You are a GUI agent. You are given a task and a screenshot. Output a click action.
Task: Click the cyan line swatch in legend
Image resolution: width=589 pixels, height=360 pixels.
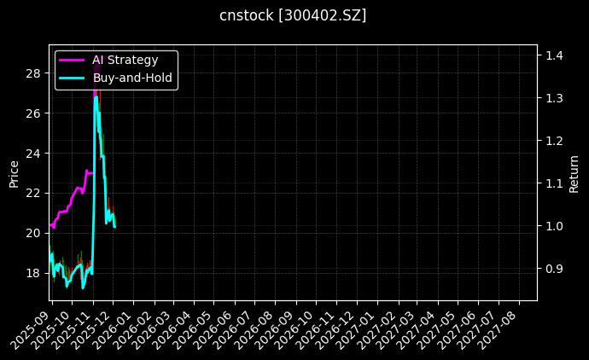pyautogui.click(x=71, y=78)
